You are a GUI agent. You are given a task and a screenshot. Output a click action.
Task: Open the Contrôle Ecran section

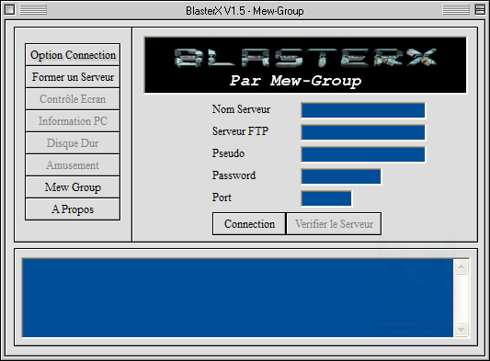coord(73,99)
